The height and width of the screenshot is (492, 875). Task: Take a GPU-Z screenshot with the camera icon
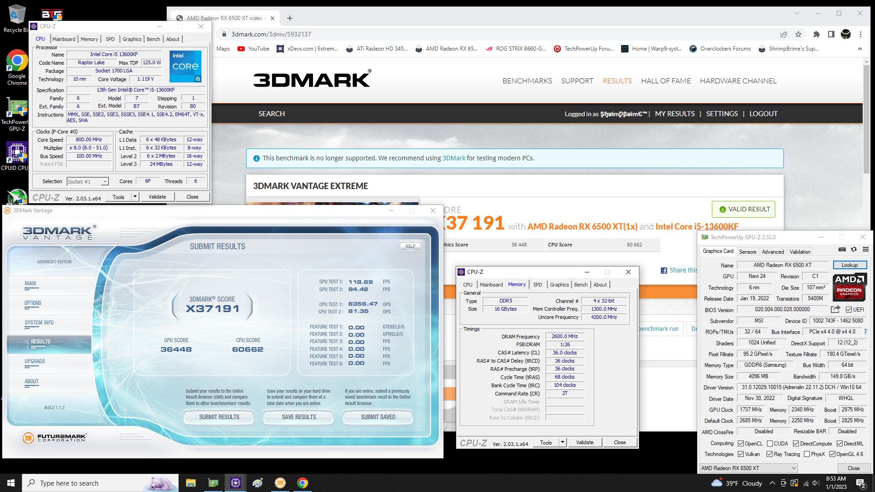(x=842, y=249)
